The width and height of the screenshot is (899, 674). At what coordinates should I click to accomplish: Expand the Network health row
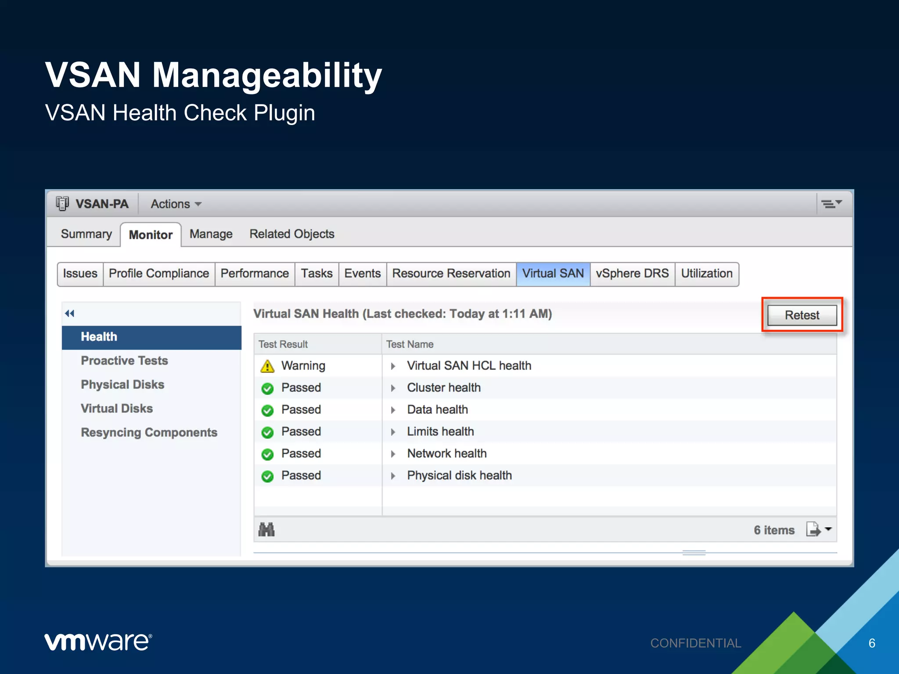point(393,454)
